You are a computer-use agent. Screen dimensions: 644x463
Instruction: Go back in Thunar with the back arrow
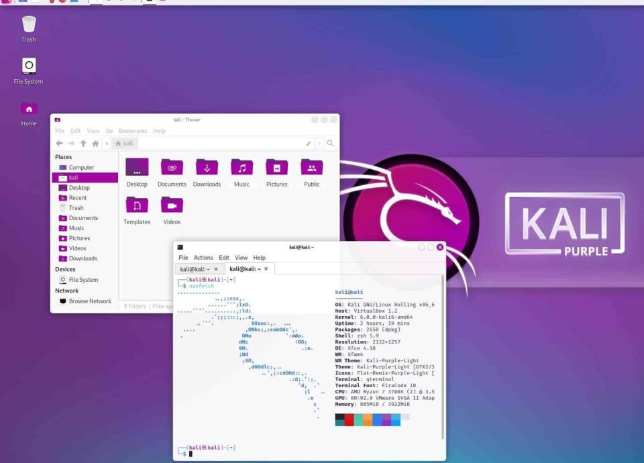[60, 144]
